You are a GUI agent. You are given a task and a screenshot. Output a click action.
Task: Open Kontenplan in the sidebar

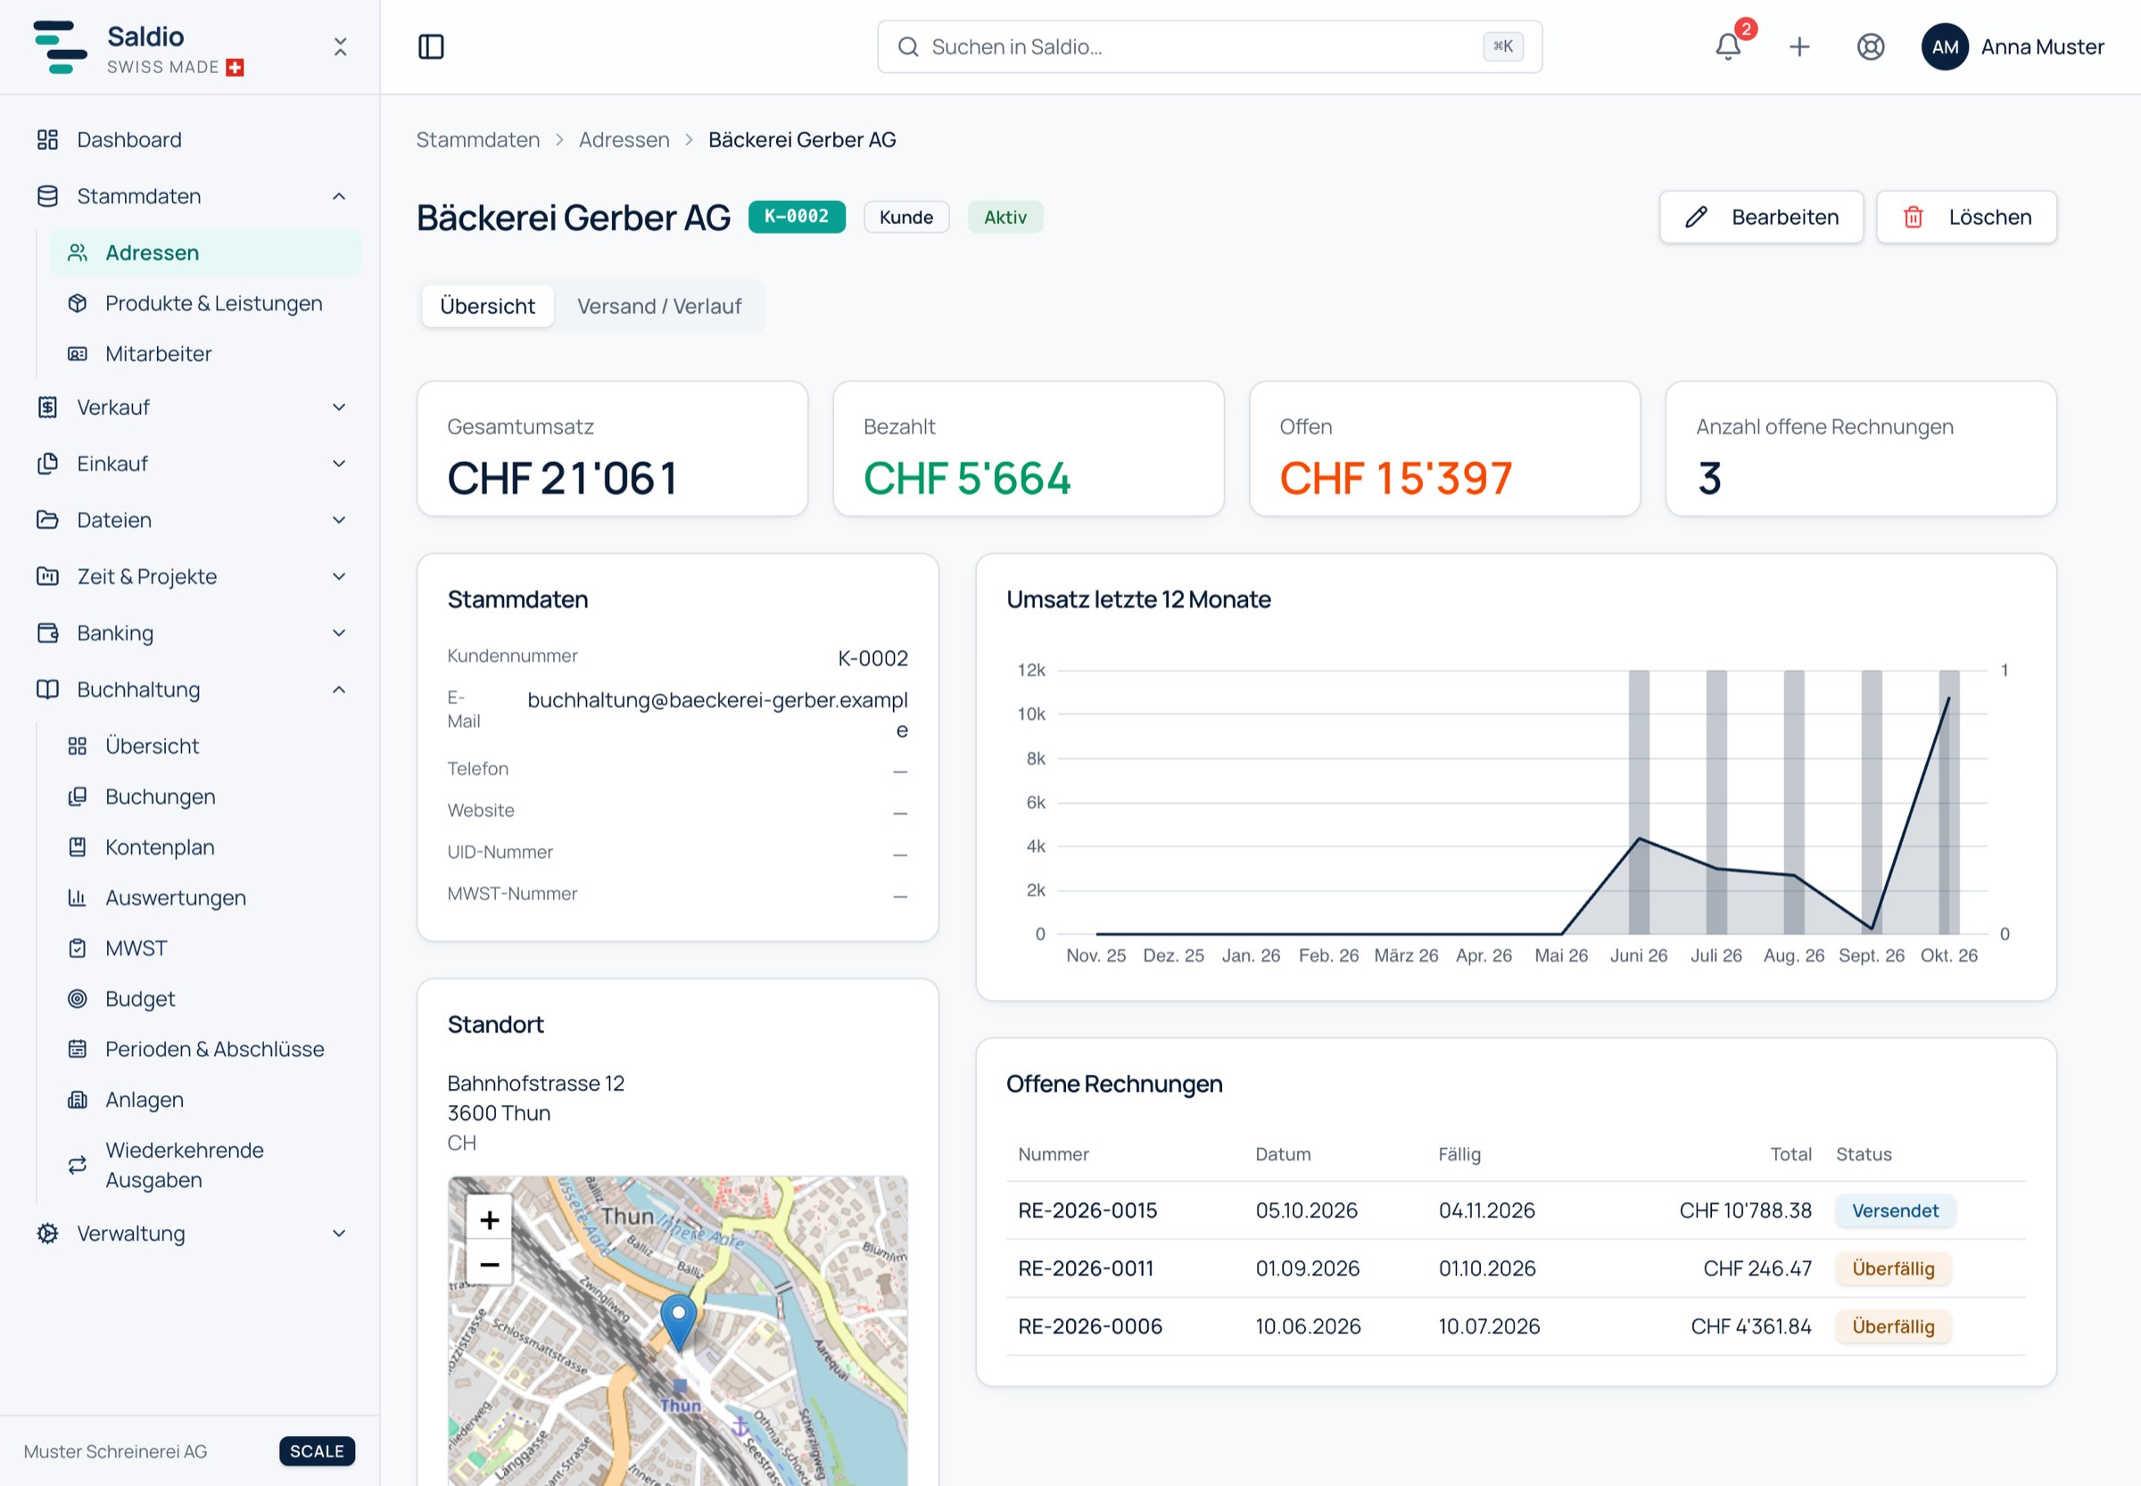pyautogui.click(x=205, y=847)
